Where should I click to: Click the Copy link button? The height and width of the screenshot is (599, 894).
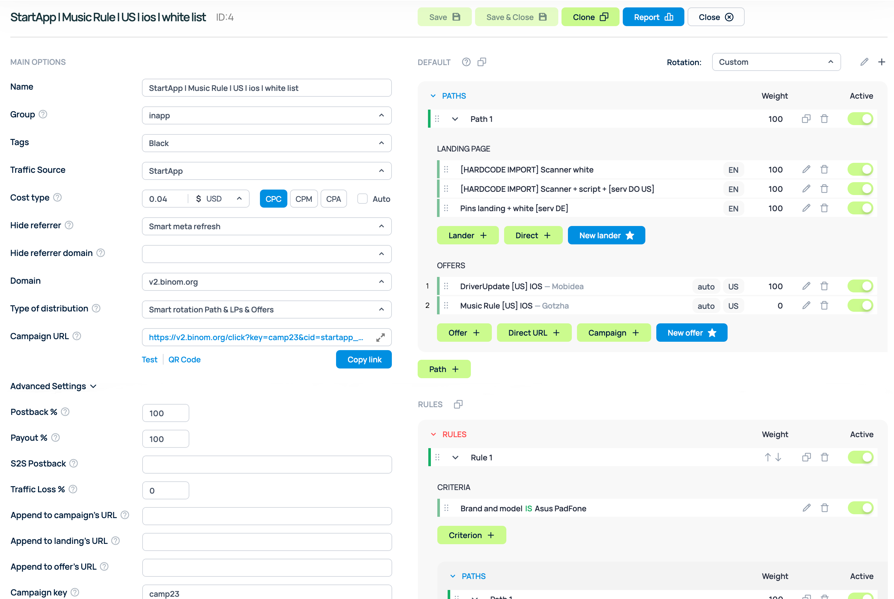coord(364,359)
